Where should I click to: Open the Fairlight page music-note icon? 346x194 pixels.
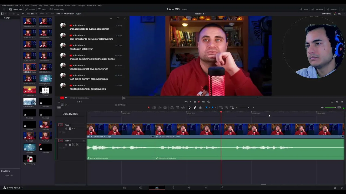(205, 188)
